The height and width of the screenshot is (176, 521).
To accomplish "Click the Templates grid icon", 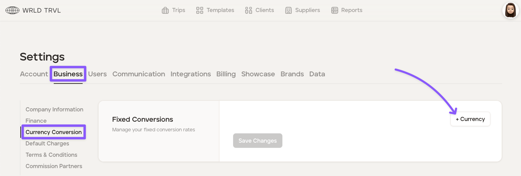I will coord(200,10).
